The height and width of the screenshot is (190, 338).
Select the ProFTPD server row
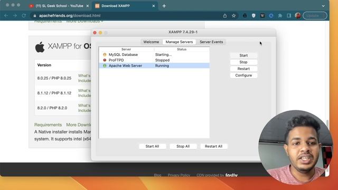pyautogui.click(x=154, y=60)
